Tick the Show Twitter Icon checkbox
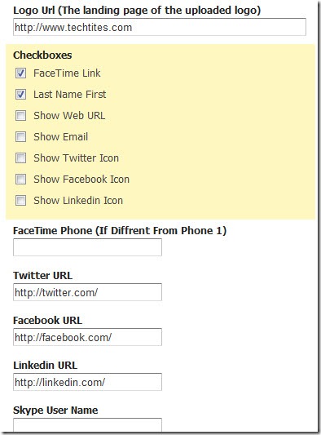321x435 pixels. pyautogui.click(x=20, y=158)
